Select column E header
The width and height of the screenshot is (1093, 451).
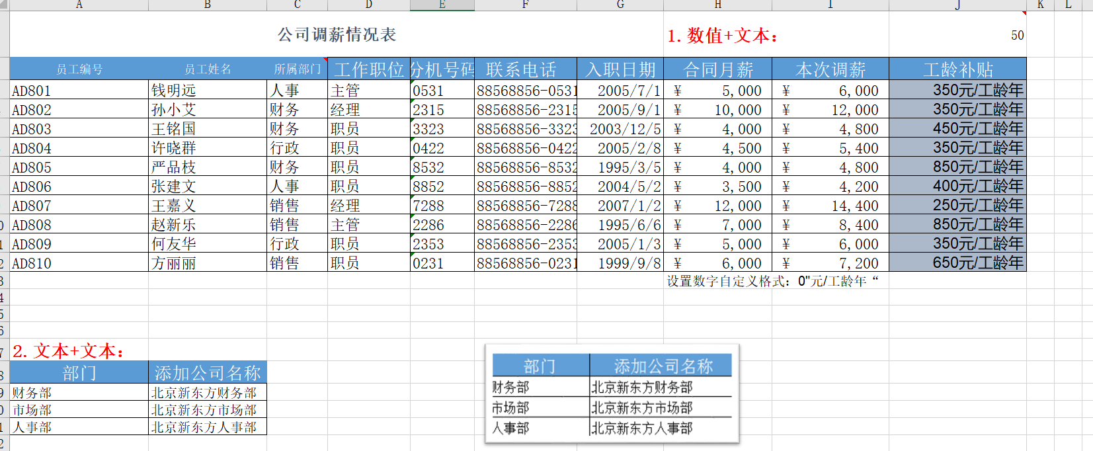tap(442, 5)
